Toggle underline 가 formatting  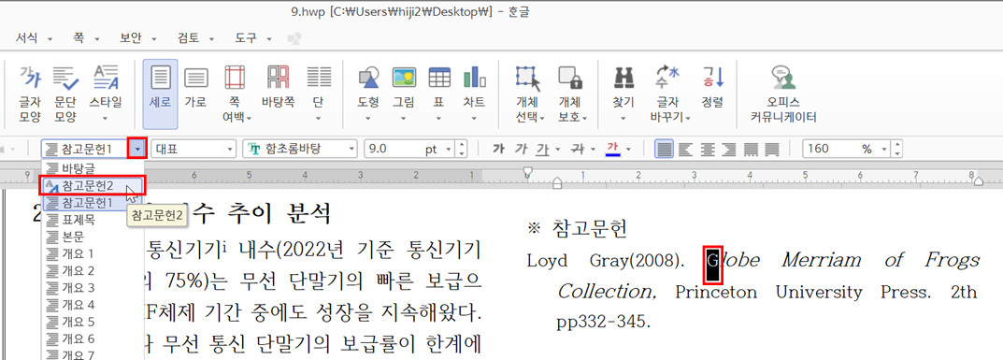click(x=542, y=149)
